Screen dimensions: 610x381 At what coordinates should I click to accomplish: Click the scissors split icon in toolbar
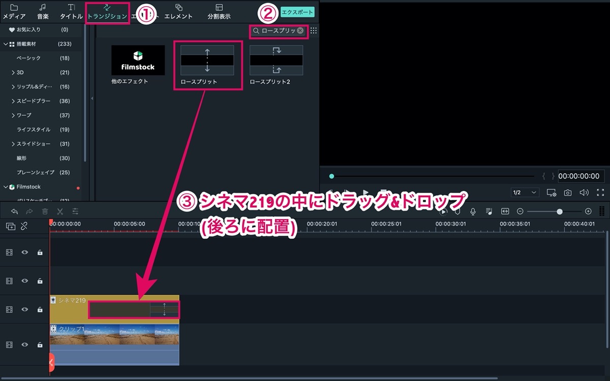tap(60, 211)
